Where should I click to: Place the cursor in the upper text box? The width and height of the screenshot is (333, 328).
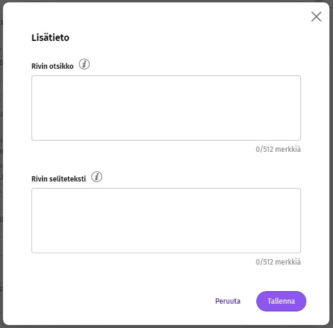coord(166,108)
